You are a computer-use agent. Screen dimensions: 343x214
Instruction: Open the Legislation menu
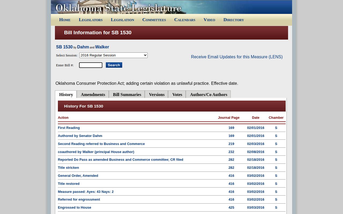pos(122,20)
